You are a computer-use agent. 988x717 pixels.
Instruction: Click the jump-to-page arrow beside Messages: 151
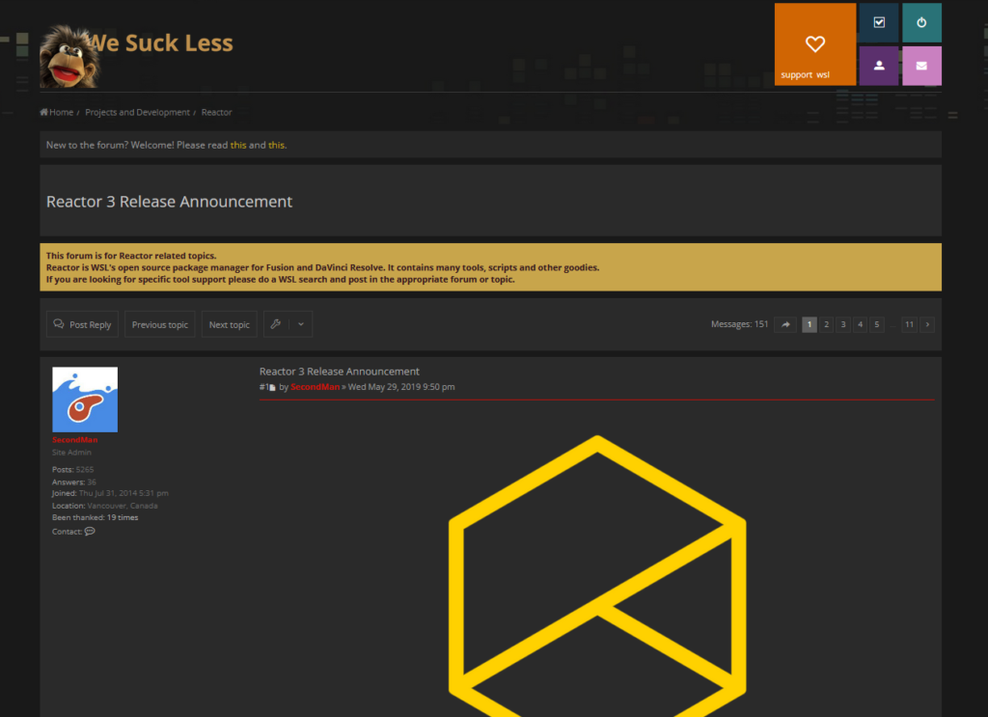click(x=785, y=324)
